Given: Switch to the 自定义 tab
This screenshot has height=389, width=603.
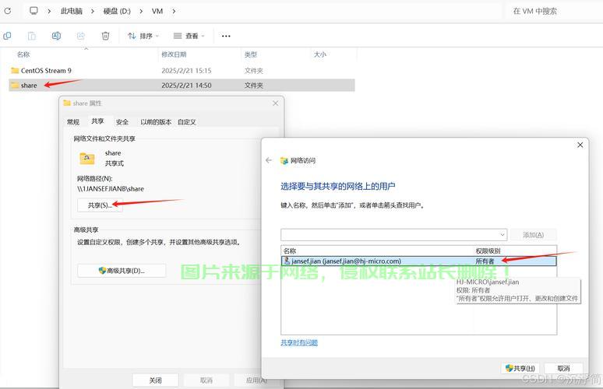Looking at the screenshot, I should [187, 121].
